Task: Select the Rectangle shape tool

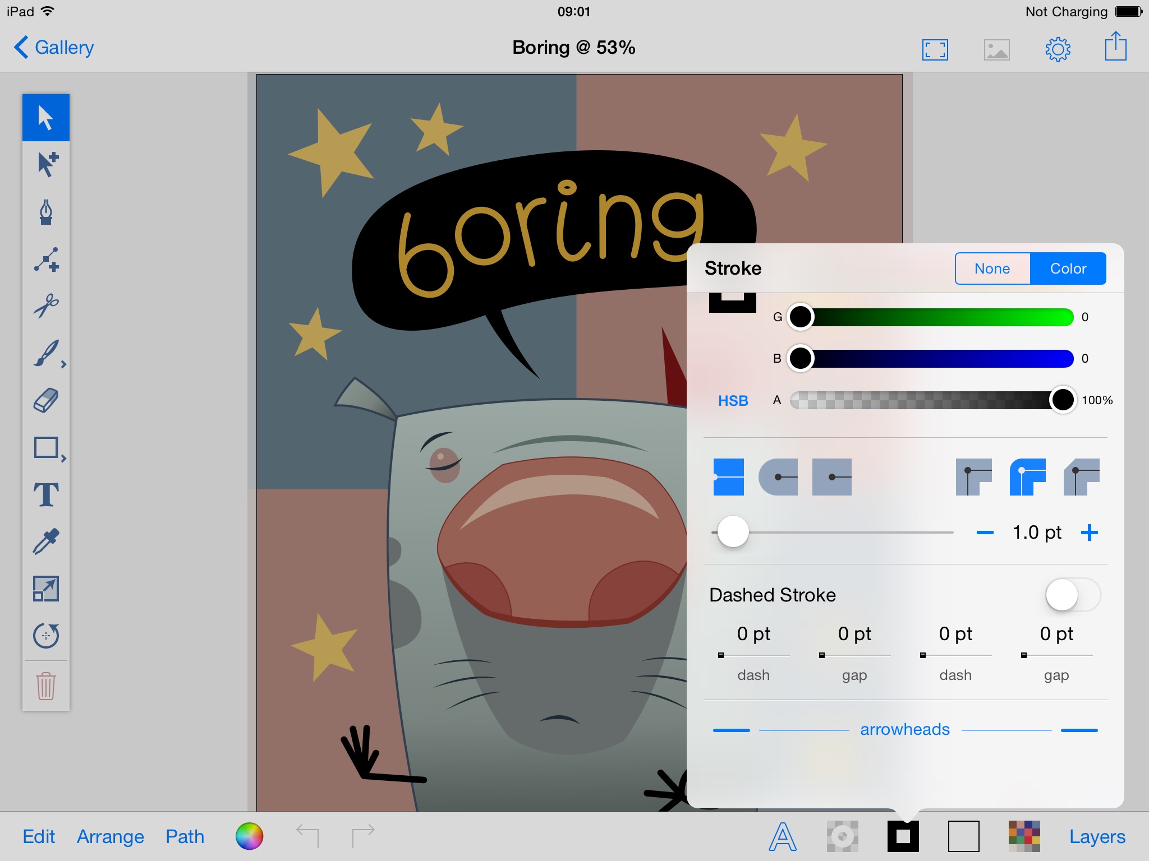Action: pyautogui.click(x=45, y=447)
